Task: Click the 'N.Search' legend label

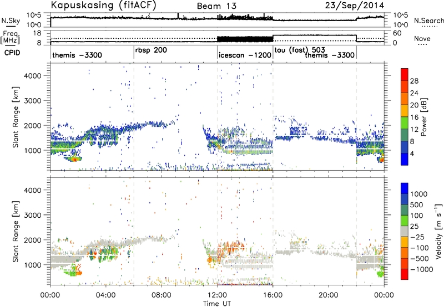Action: tap(428, 21)
